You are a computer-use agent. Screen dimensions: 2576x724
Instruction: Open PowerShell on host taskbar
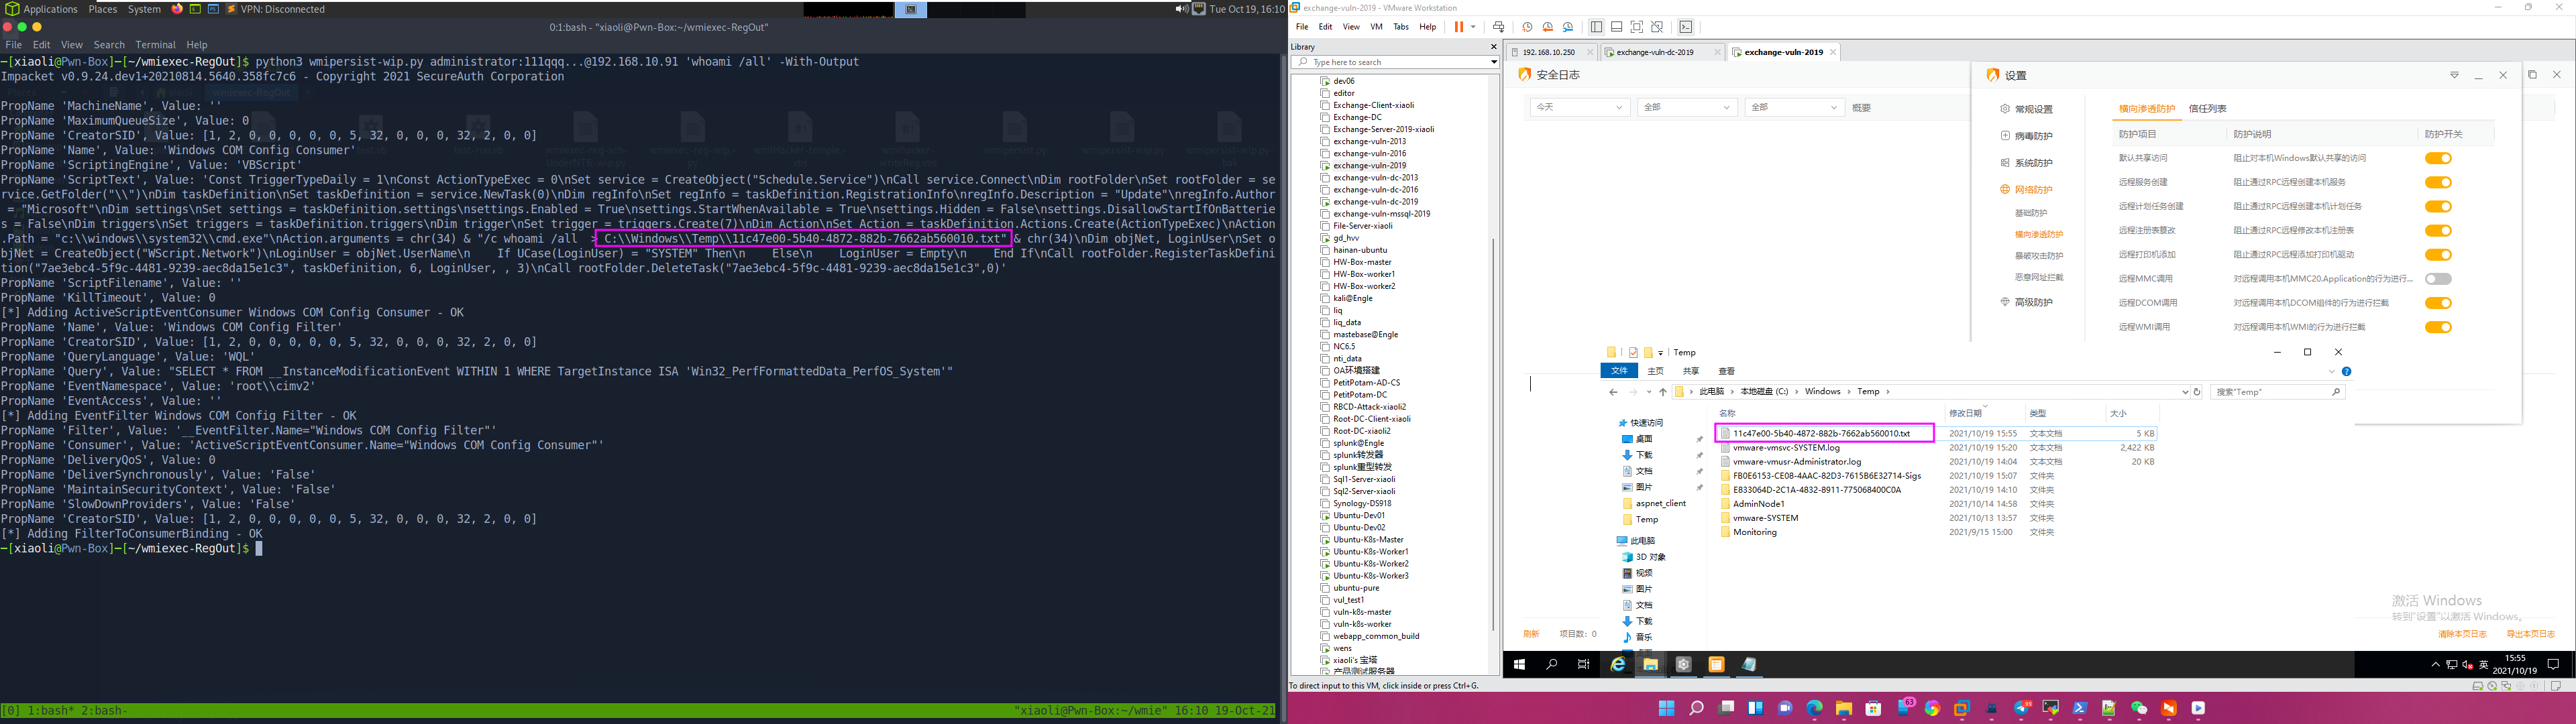[2080, 708]
